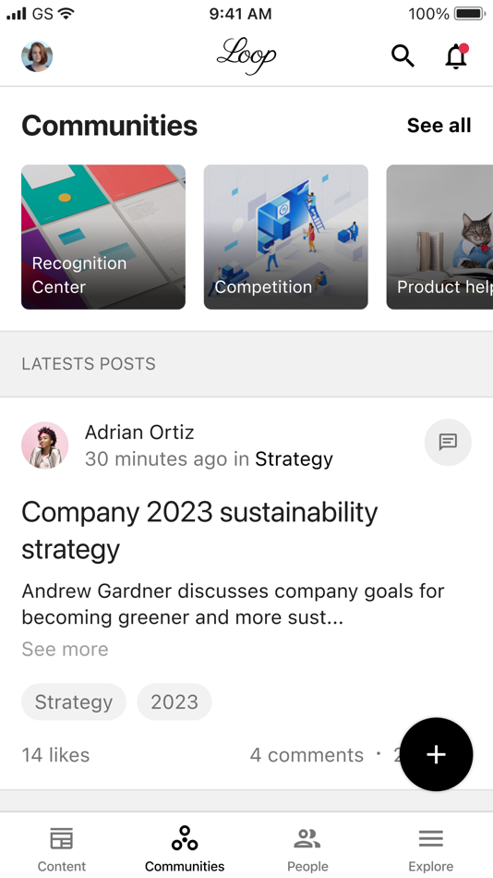Image resolution: width=493 pixels, height=878 pixels.
Task: Open the Competition community card
Action: tap(286, 237)
